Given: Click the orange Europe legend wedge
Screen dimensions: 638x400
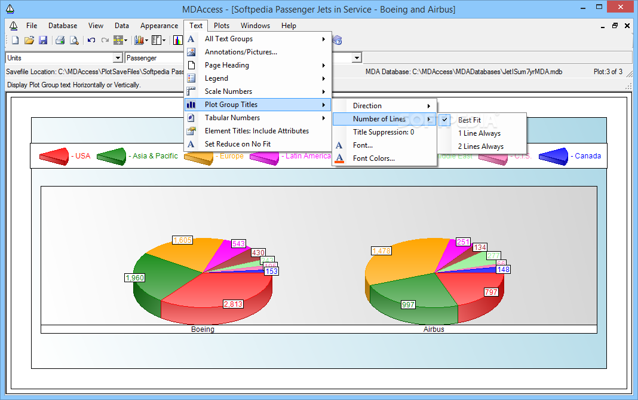Looking at the screenshot, I should point(198,158).
